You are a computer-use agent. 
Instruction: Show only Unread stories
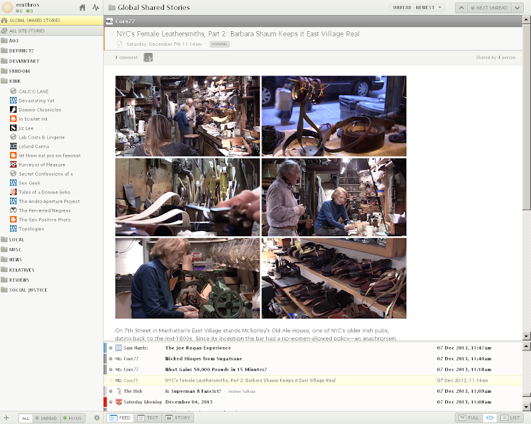[46, 418]
